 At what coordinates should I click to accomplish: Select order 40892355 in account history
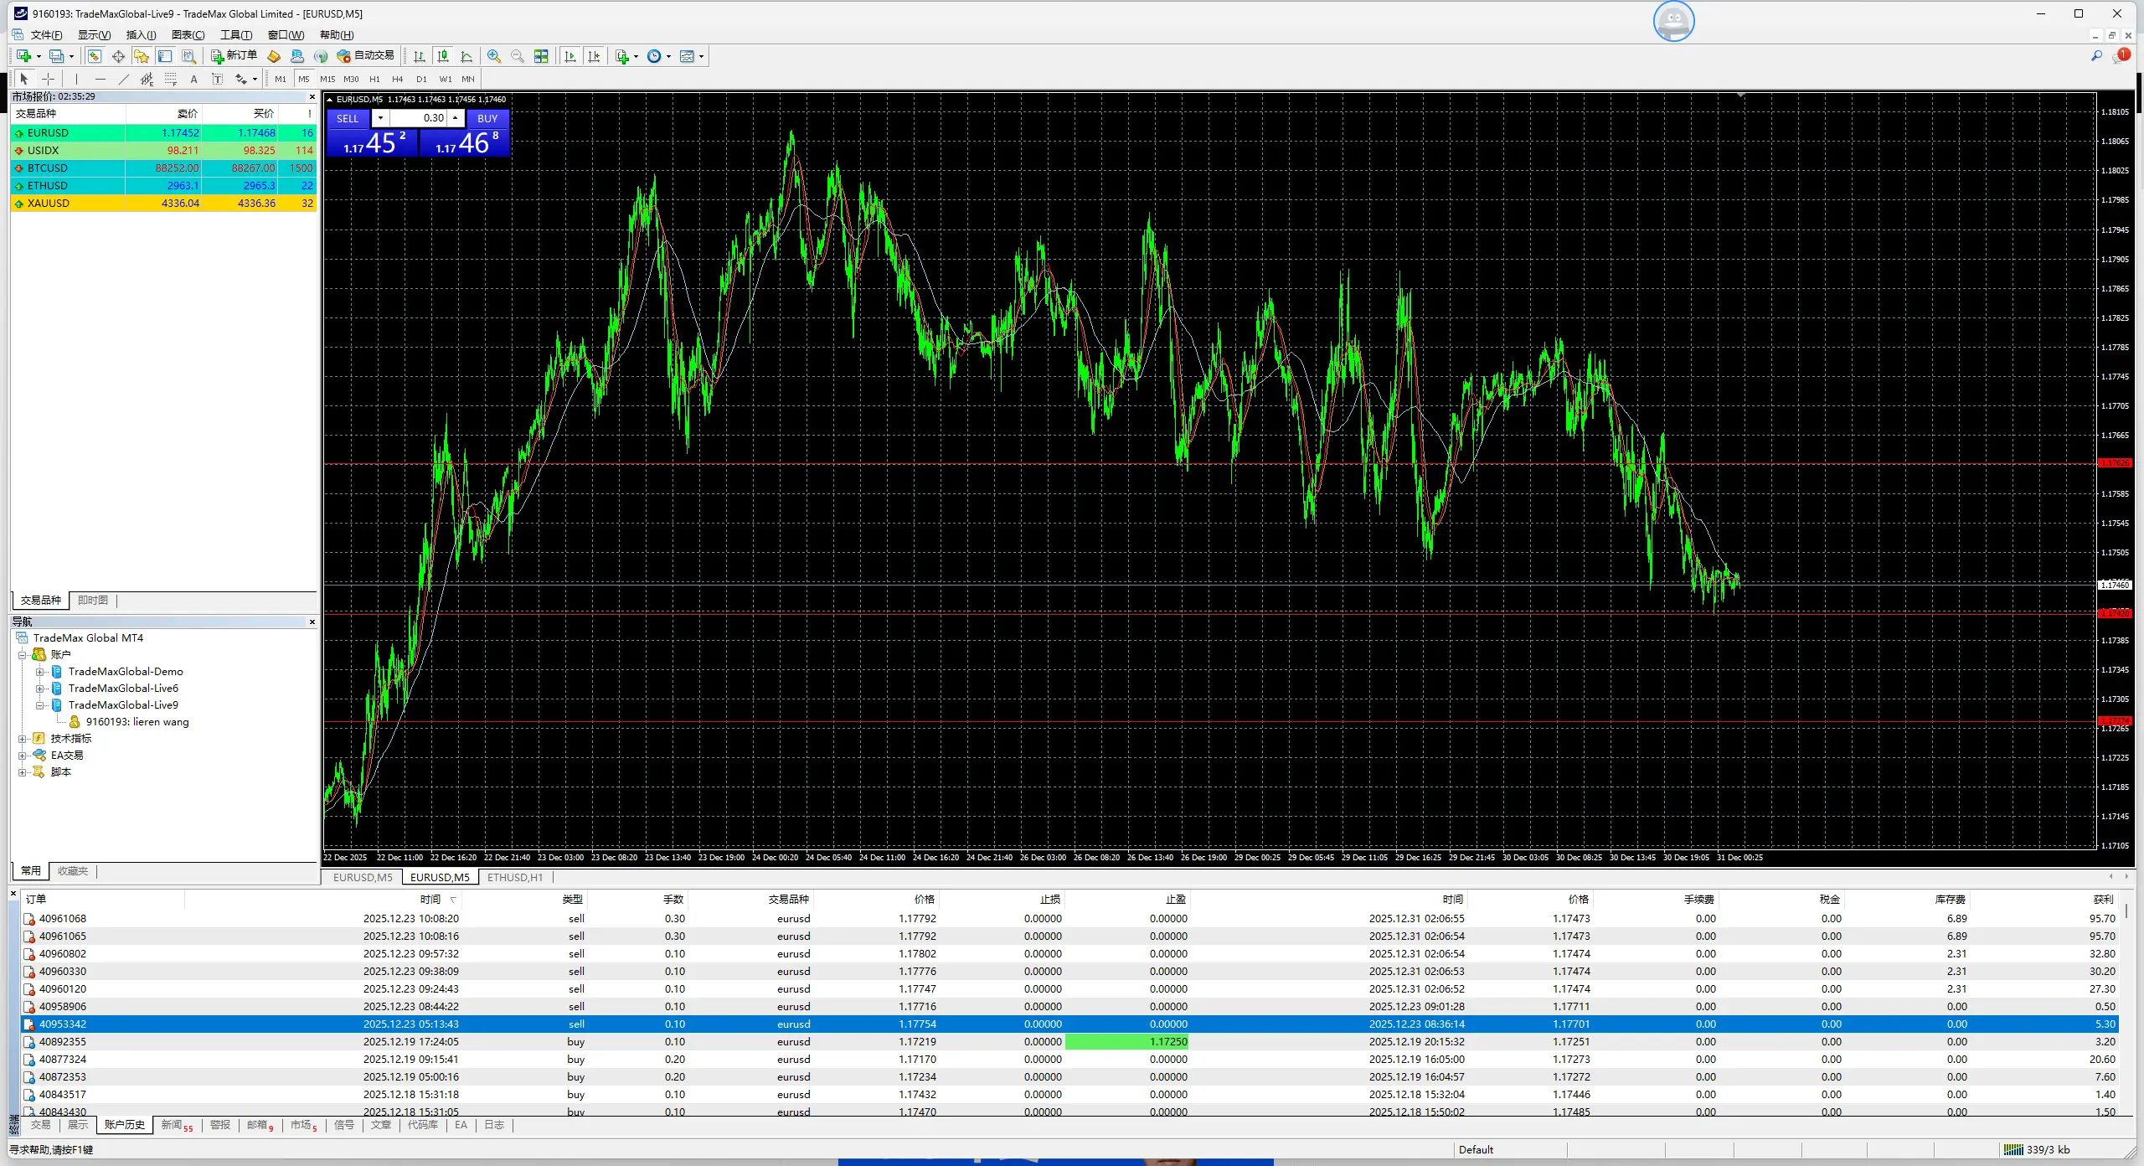[x=63, y=1042]
